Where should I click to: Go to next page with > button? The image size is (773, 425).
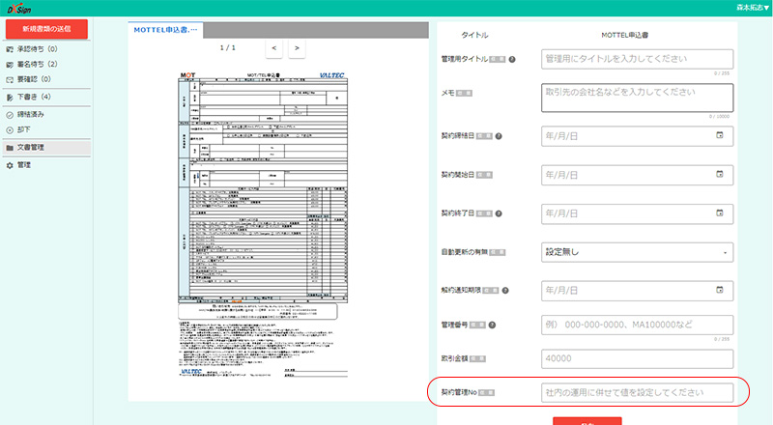coord(297,48)
